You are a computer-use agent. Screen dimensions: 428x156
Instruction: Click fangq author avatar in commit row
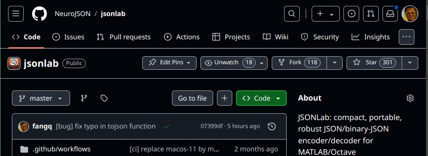point(23,127)
